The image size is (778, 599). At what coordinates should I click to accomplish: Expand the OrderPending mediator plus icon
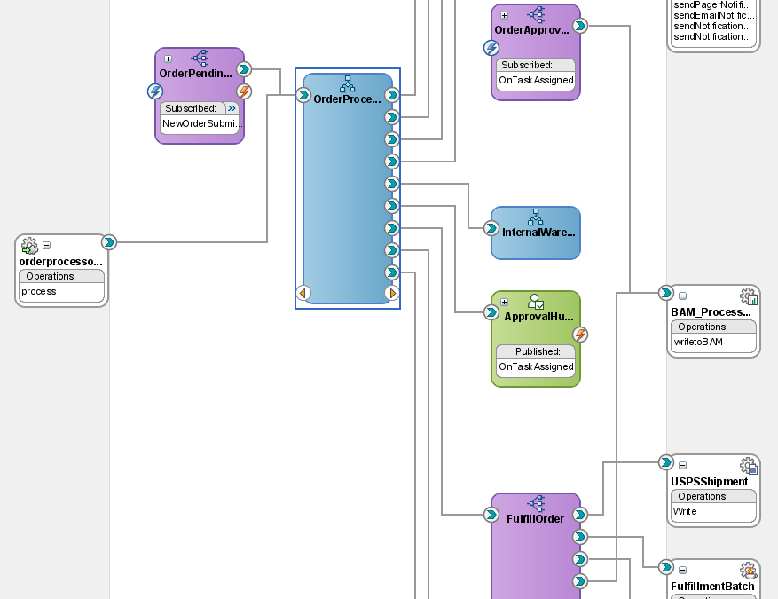click(169, 59)
